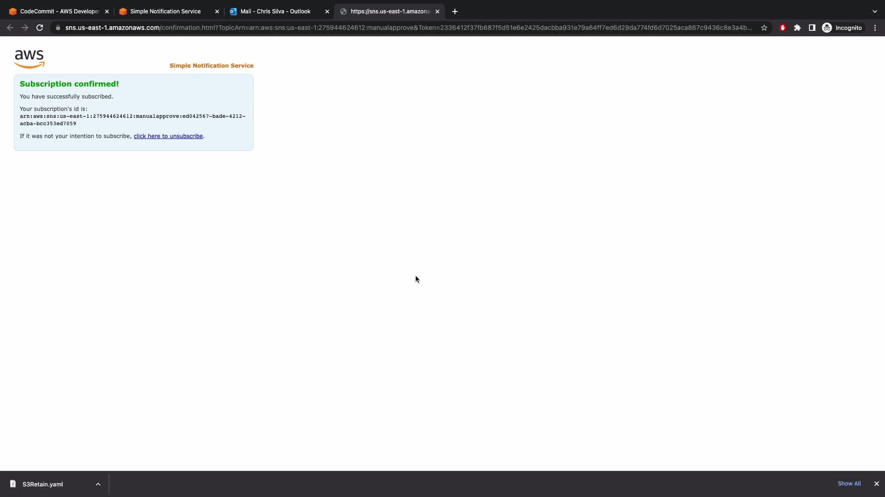885x497 pixels.
Task: View site info lock icon
Action: [x=58, y=28]
